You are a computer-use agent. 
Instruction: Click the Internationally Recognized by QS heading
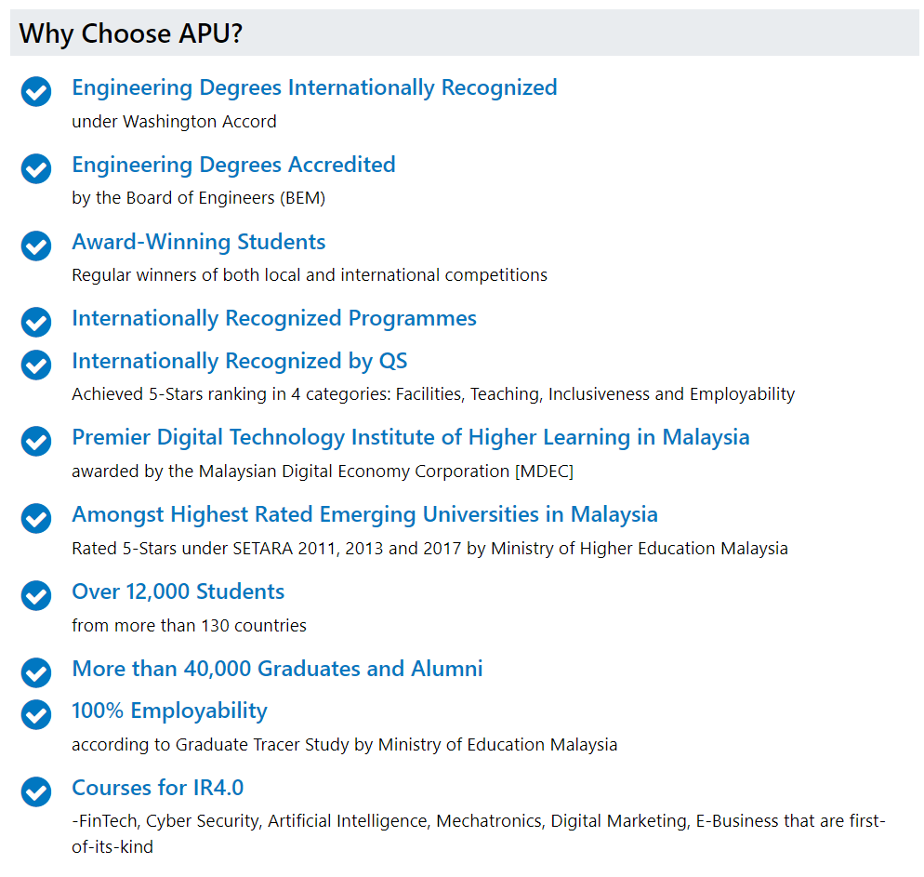[x=239, y=361]
